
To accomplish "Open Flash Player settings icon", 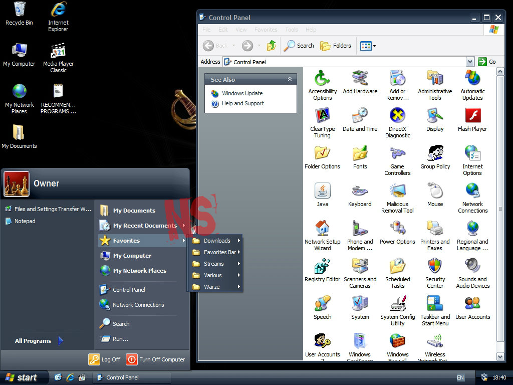I will 472,120.
